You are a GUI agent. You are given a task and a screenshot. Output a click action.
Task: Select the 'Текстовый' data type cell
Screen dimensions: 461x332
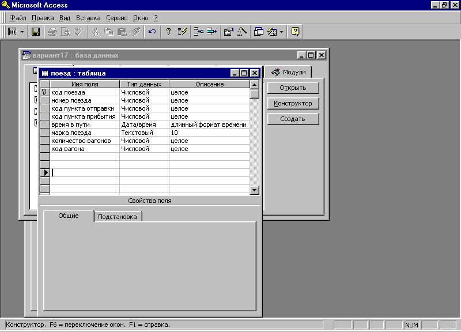coord(145,133)
